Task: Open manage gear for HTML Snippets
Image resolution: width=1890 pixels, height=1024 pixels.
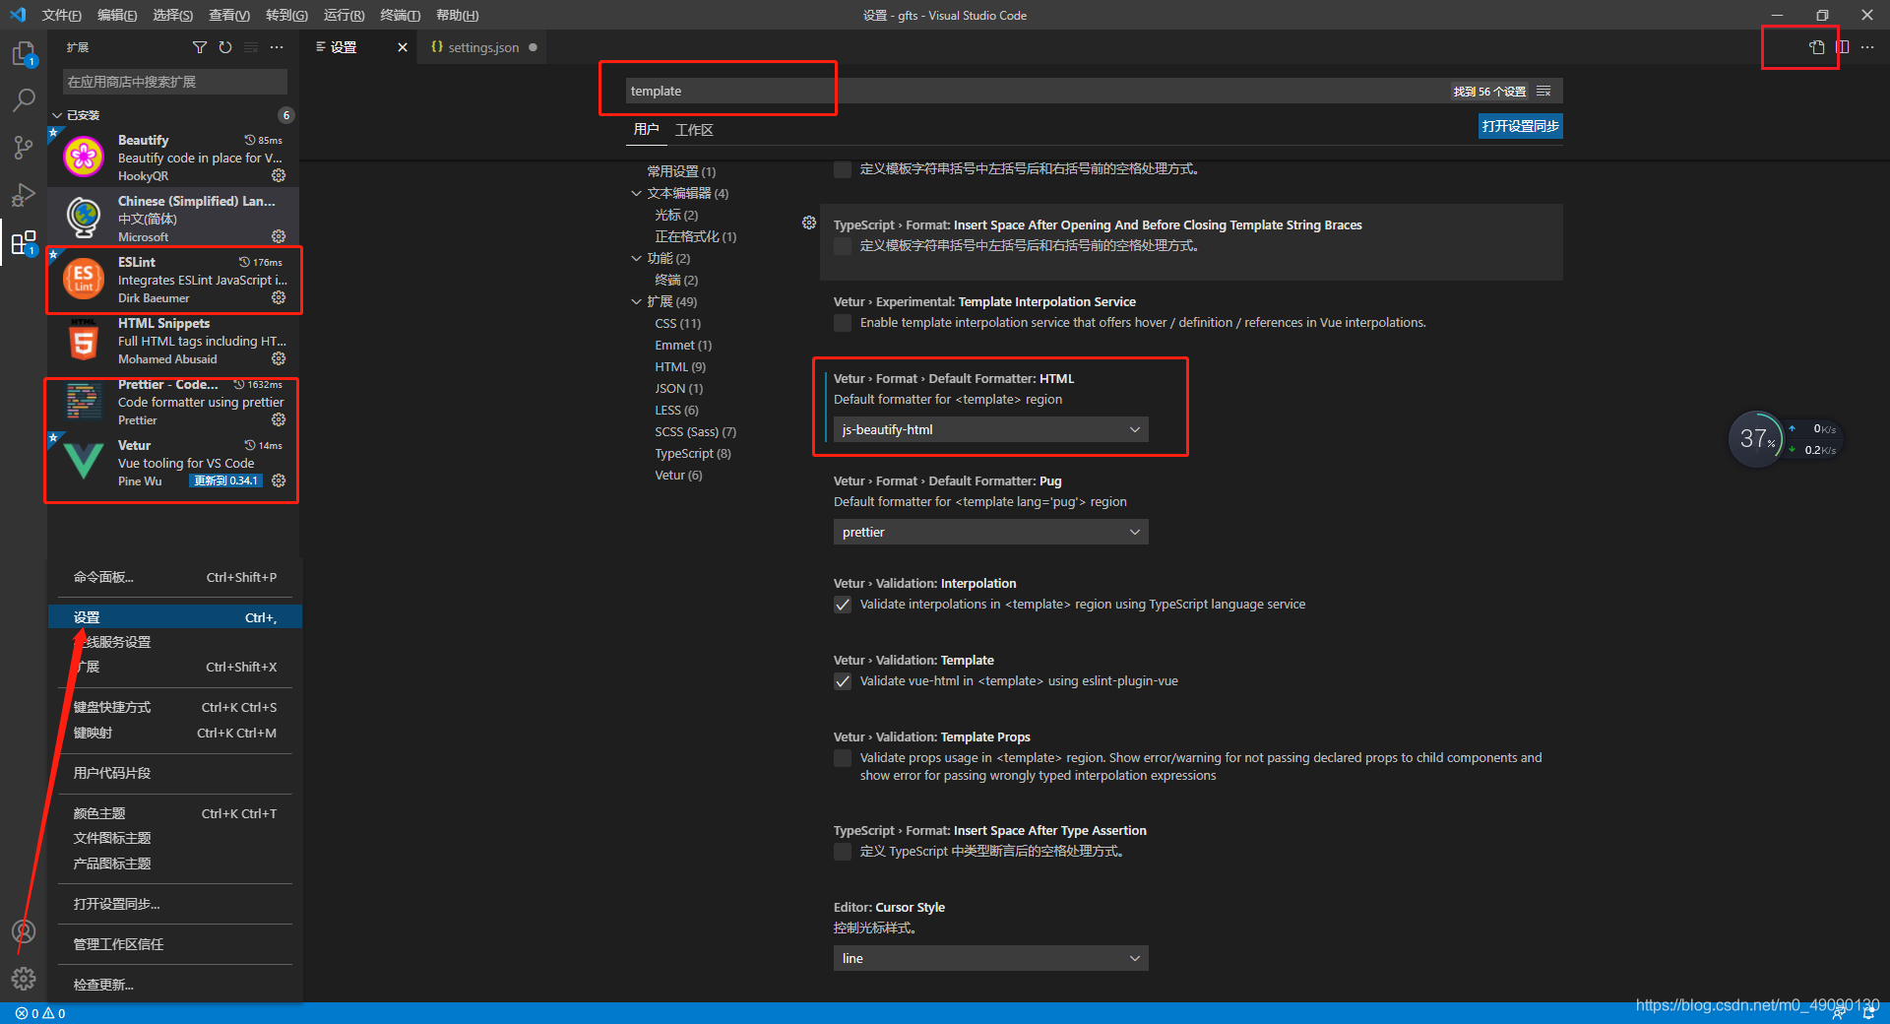Action: point(279,358)
